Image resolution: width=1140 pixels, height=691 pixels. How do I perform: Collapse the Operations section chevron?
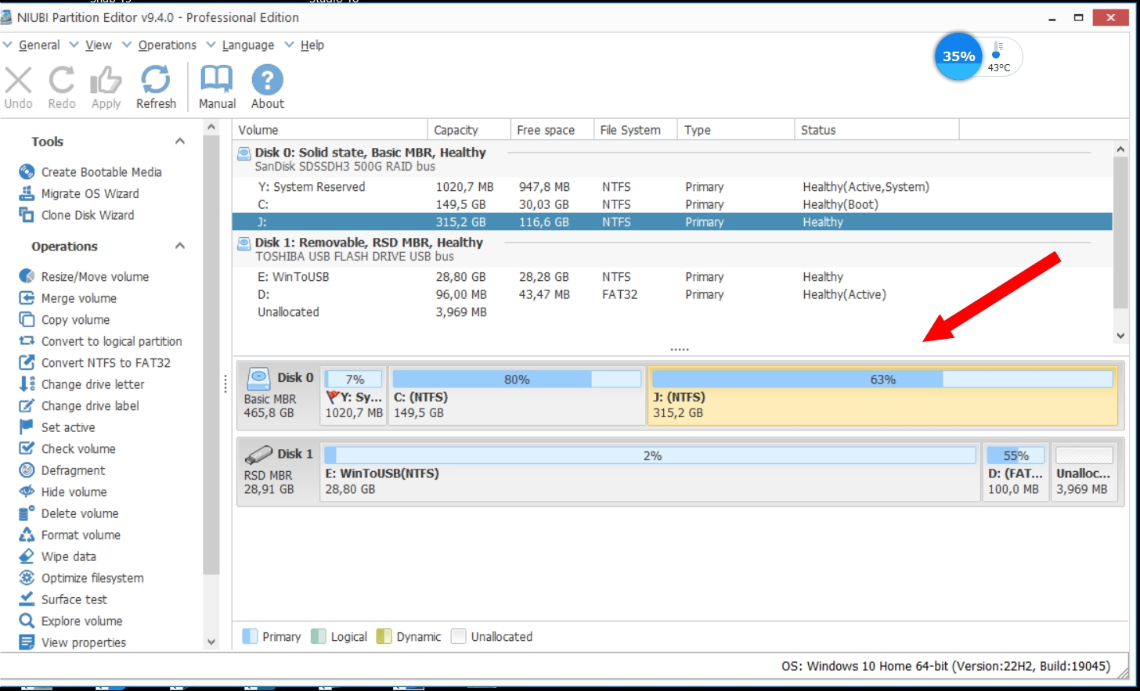(180, 246)
